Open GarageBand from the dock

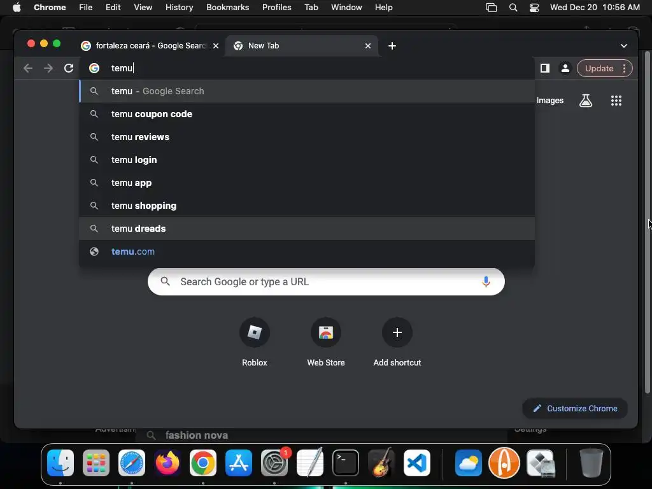[x=381, y=463]
